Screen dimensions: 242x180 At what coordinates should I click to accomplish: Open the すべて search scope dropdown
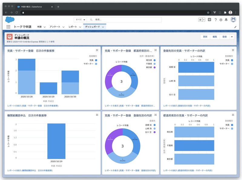point(80,20)
